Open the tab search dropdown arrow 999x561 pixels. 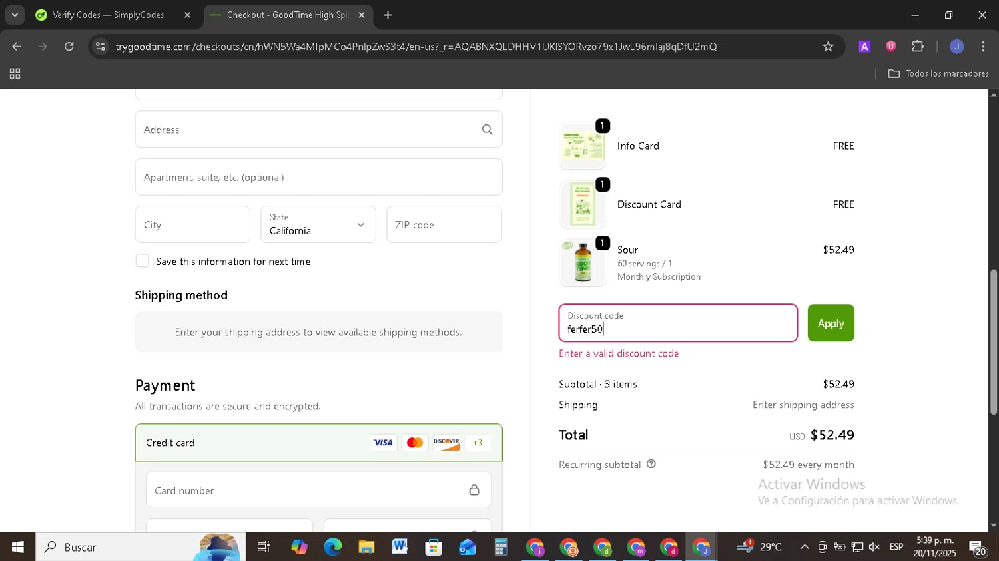(x=15, y=15)
